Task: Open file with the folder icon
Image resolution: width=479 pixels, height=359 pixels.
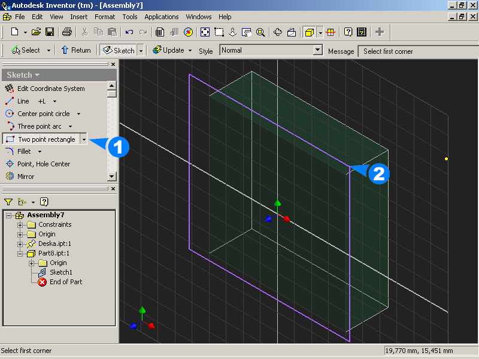Action: 36,32
